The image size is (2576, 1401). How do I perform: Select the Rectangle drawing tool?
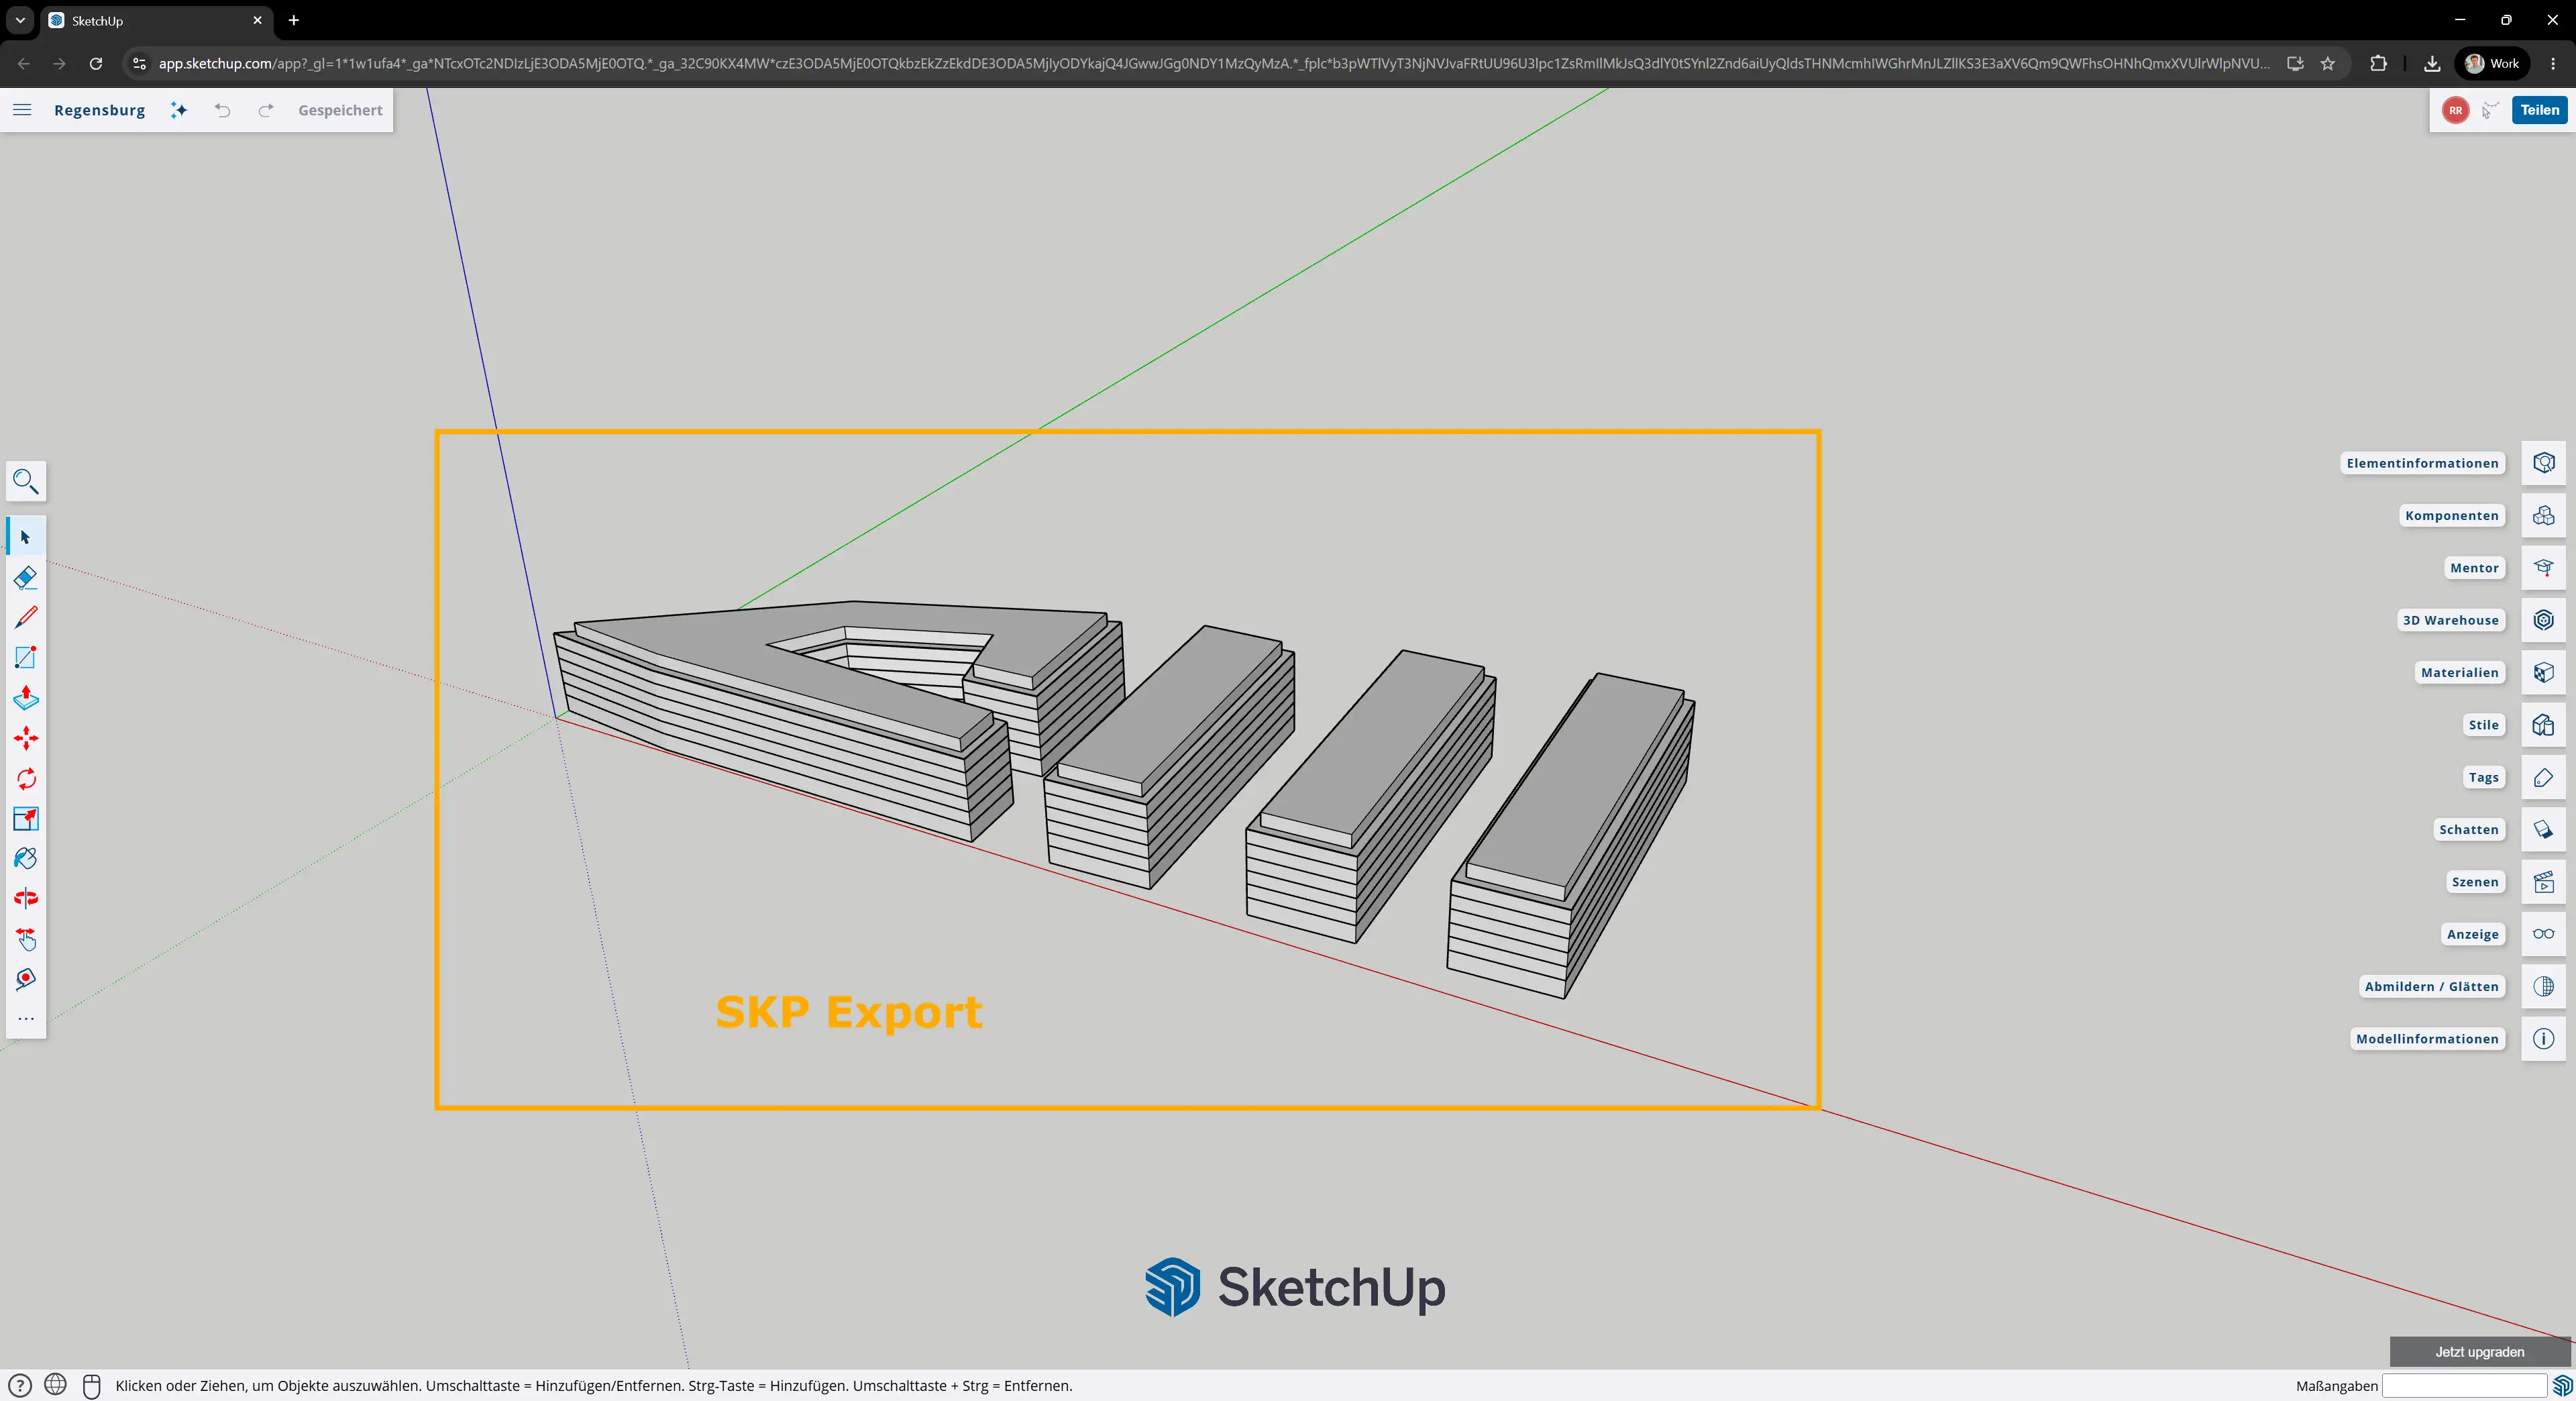(26, 657)
